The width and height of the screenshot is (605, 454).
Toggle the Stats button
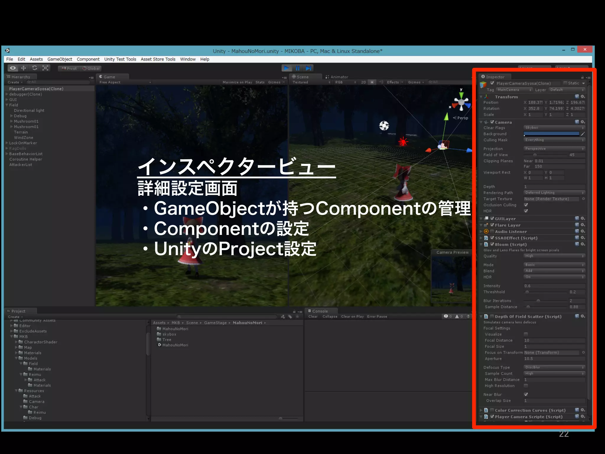point(260,82)
